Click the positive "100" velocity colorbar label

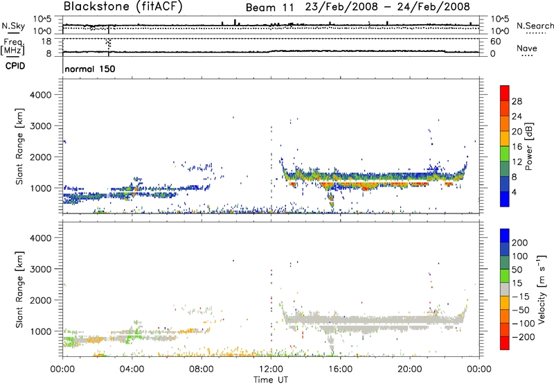520,256
